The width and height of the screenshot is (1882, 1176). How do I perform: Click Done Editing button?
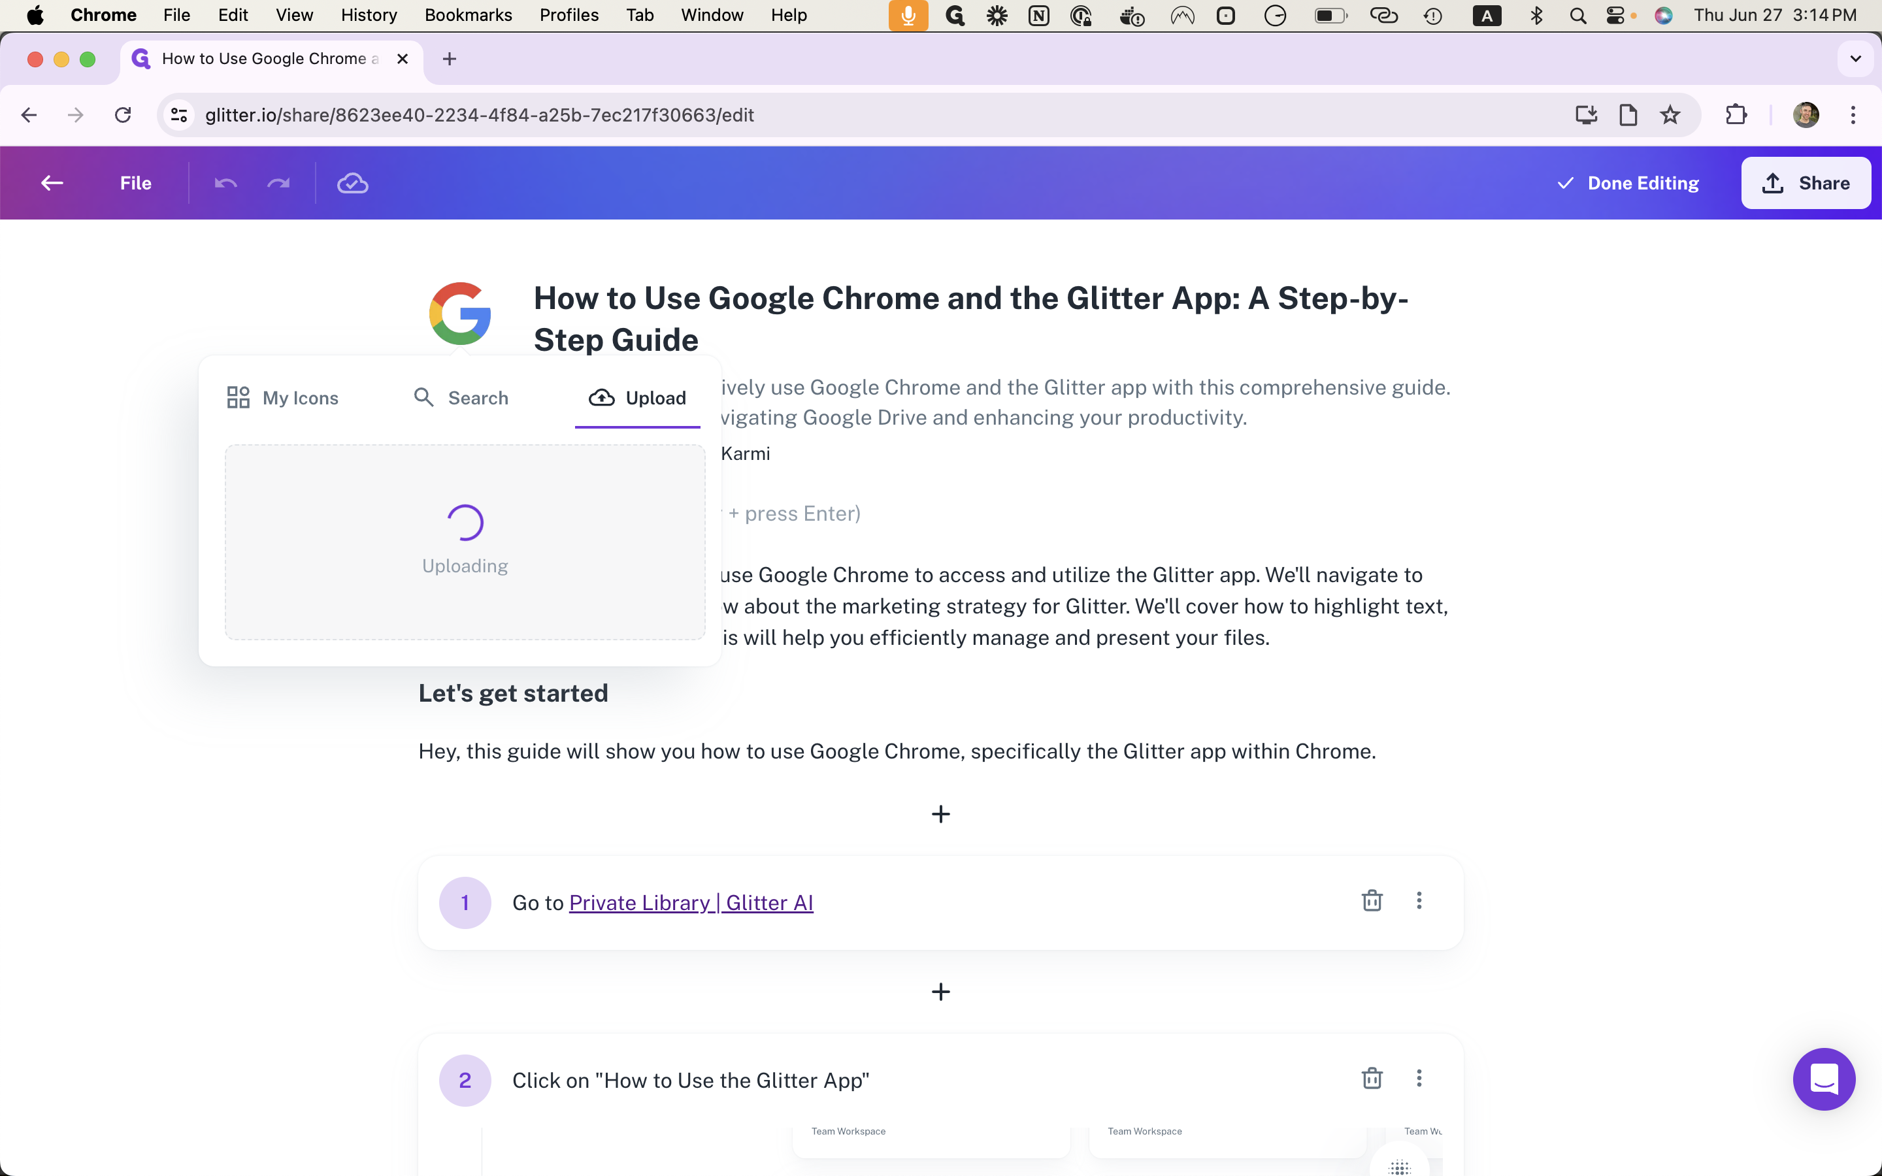(1628, 183)
